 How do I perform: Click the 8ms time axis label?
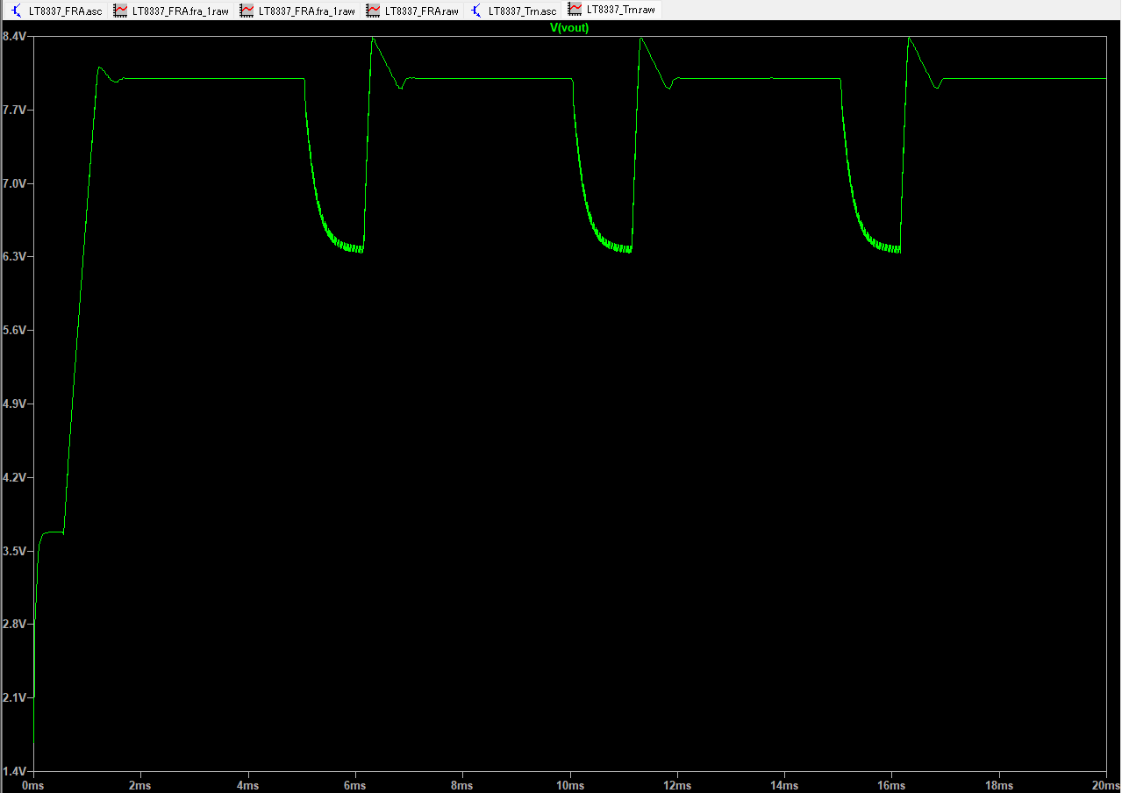point(462,785)
